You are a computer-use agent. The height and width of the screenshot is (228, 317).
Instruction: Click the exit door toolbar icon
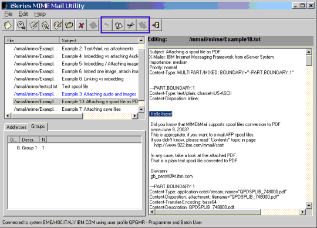pyautogui.click(x=156, y=25)
